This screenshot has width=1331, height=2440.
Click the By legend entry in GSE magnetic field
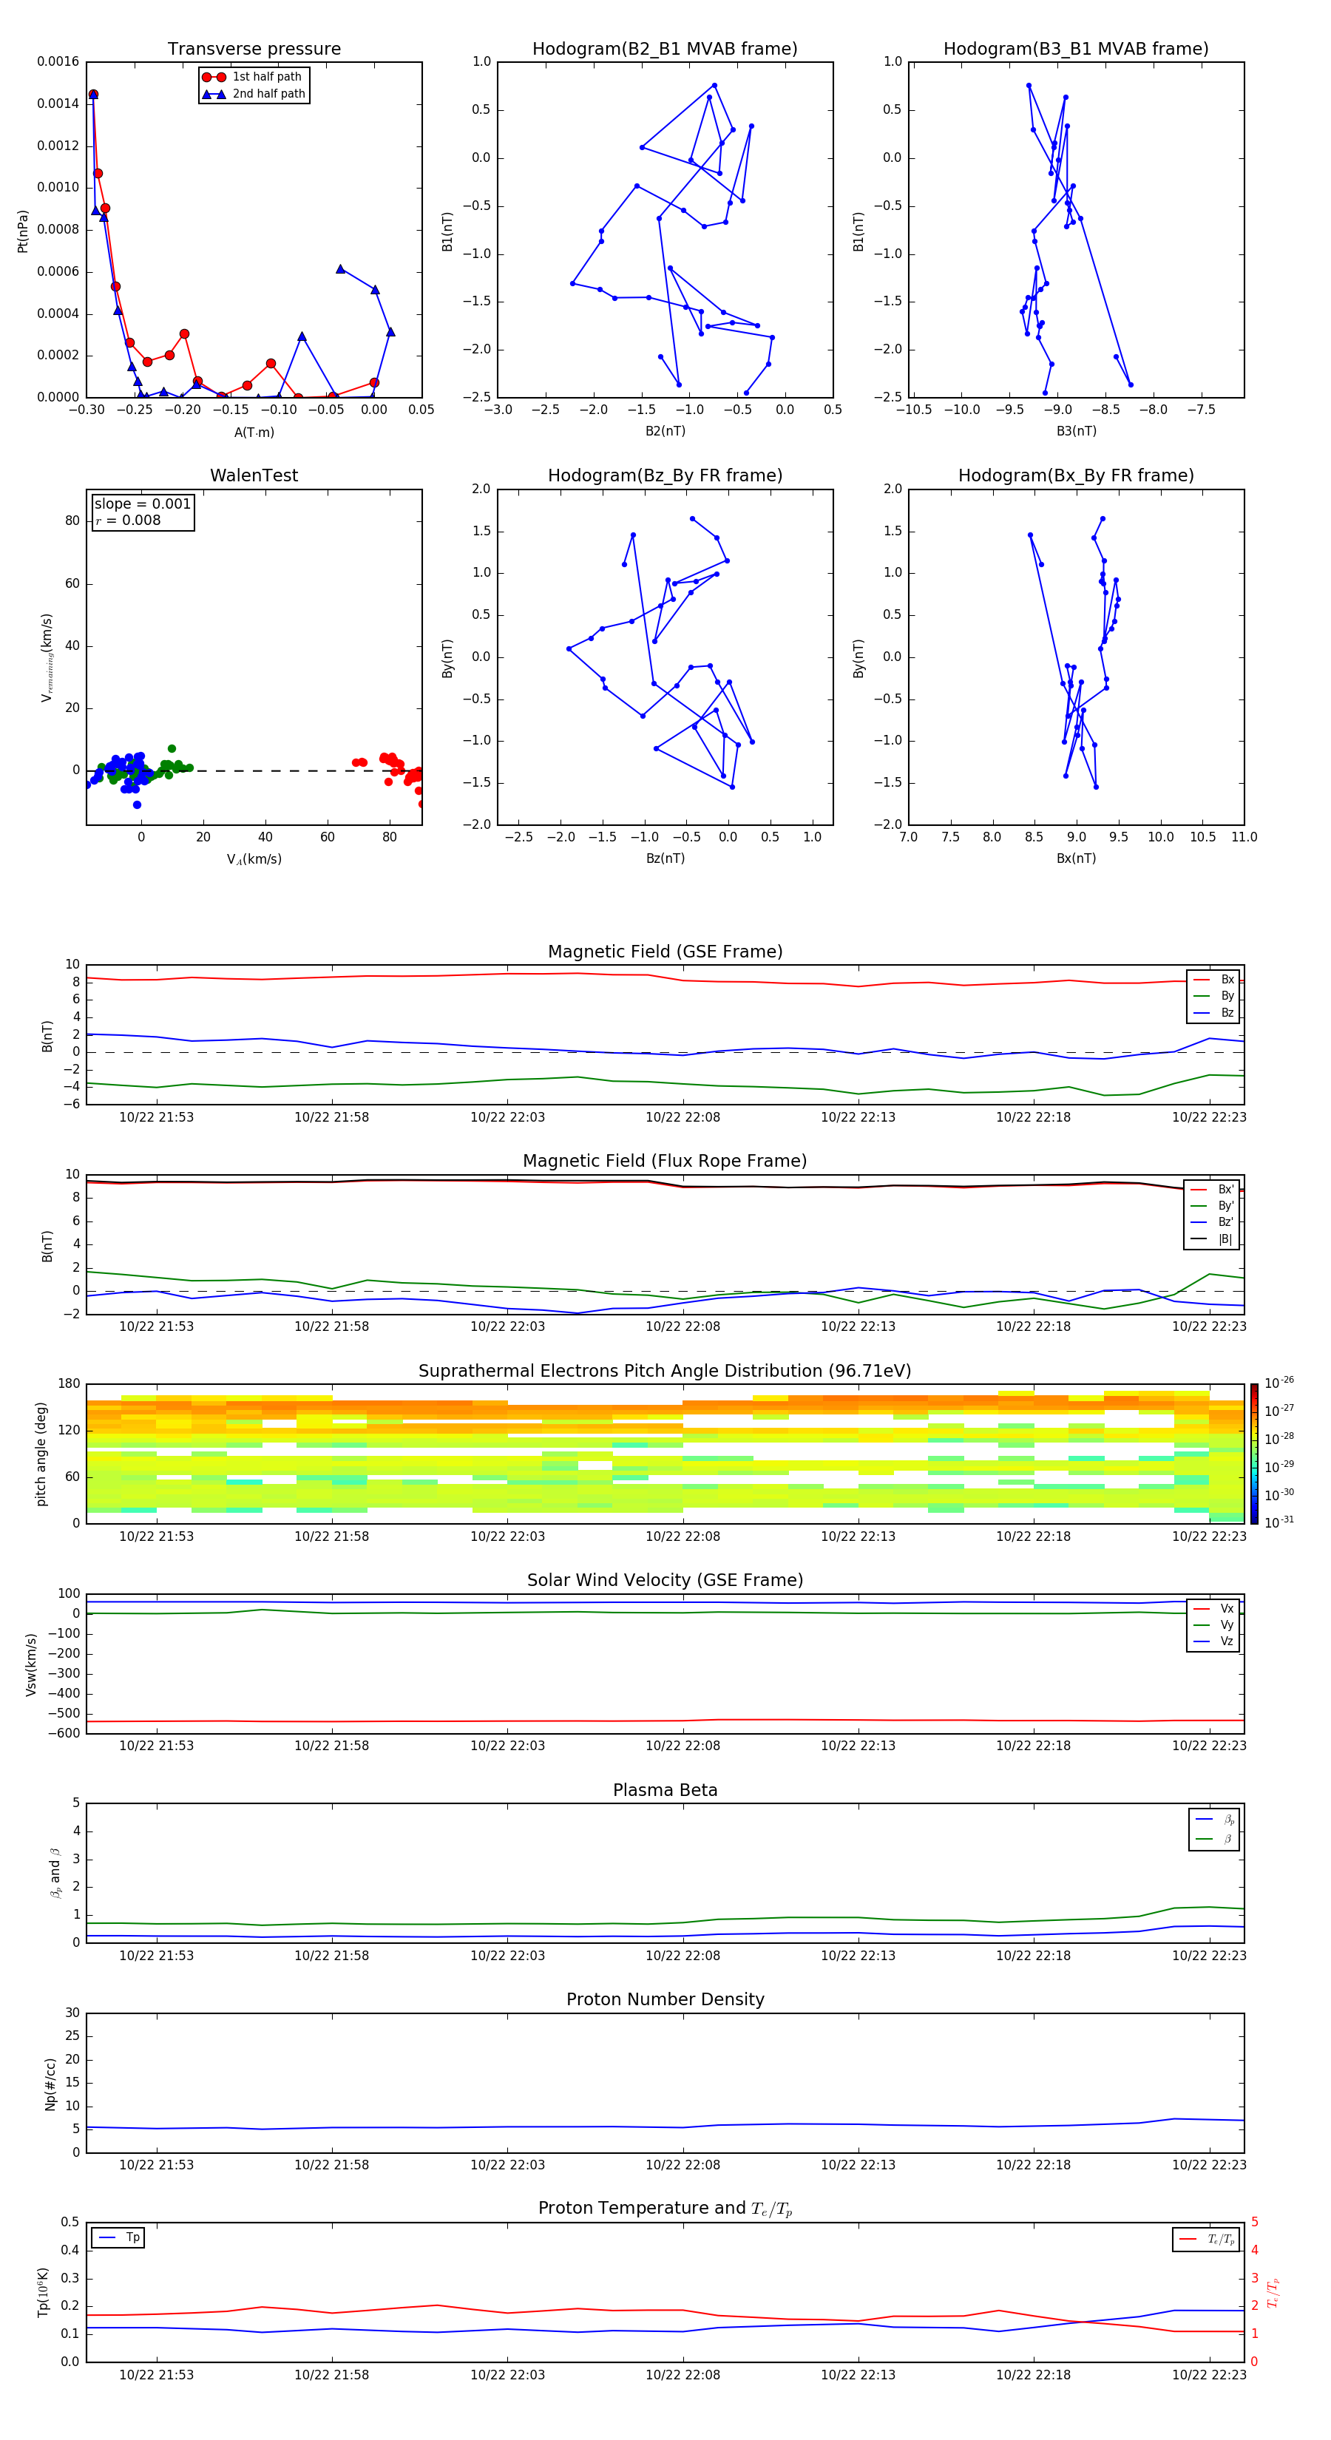click(1214, 995)
